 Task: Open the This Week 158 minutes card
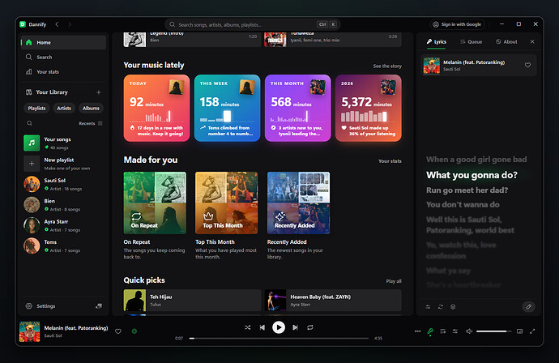click(227, 108)
